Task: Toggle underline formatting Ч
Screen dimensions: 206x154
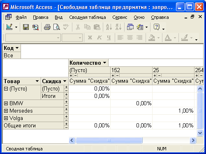Action: point(109,38)
